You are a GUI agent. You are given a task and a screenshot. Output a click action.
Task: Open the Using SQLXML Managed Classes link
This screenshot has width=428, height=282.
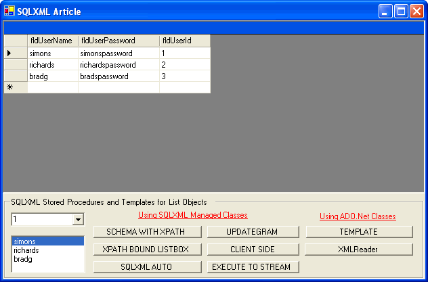193,215
